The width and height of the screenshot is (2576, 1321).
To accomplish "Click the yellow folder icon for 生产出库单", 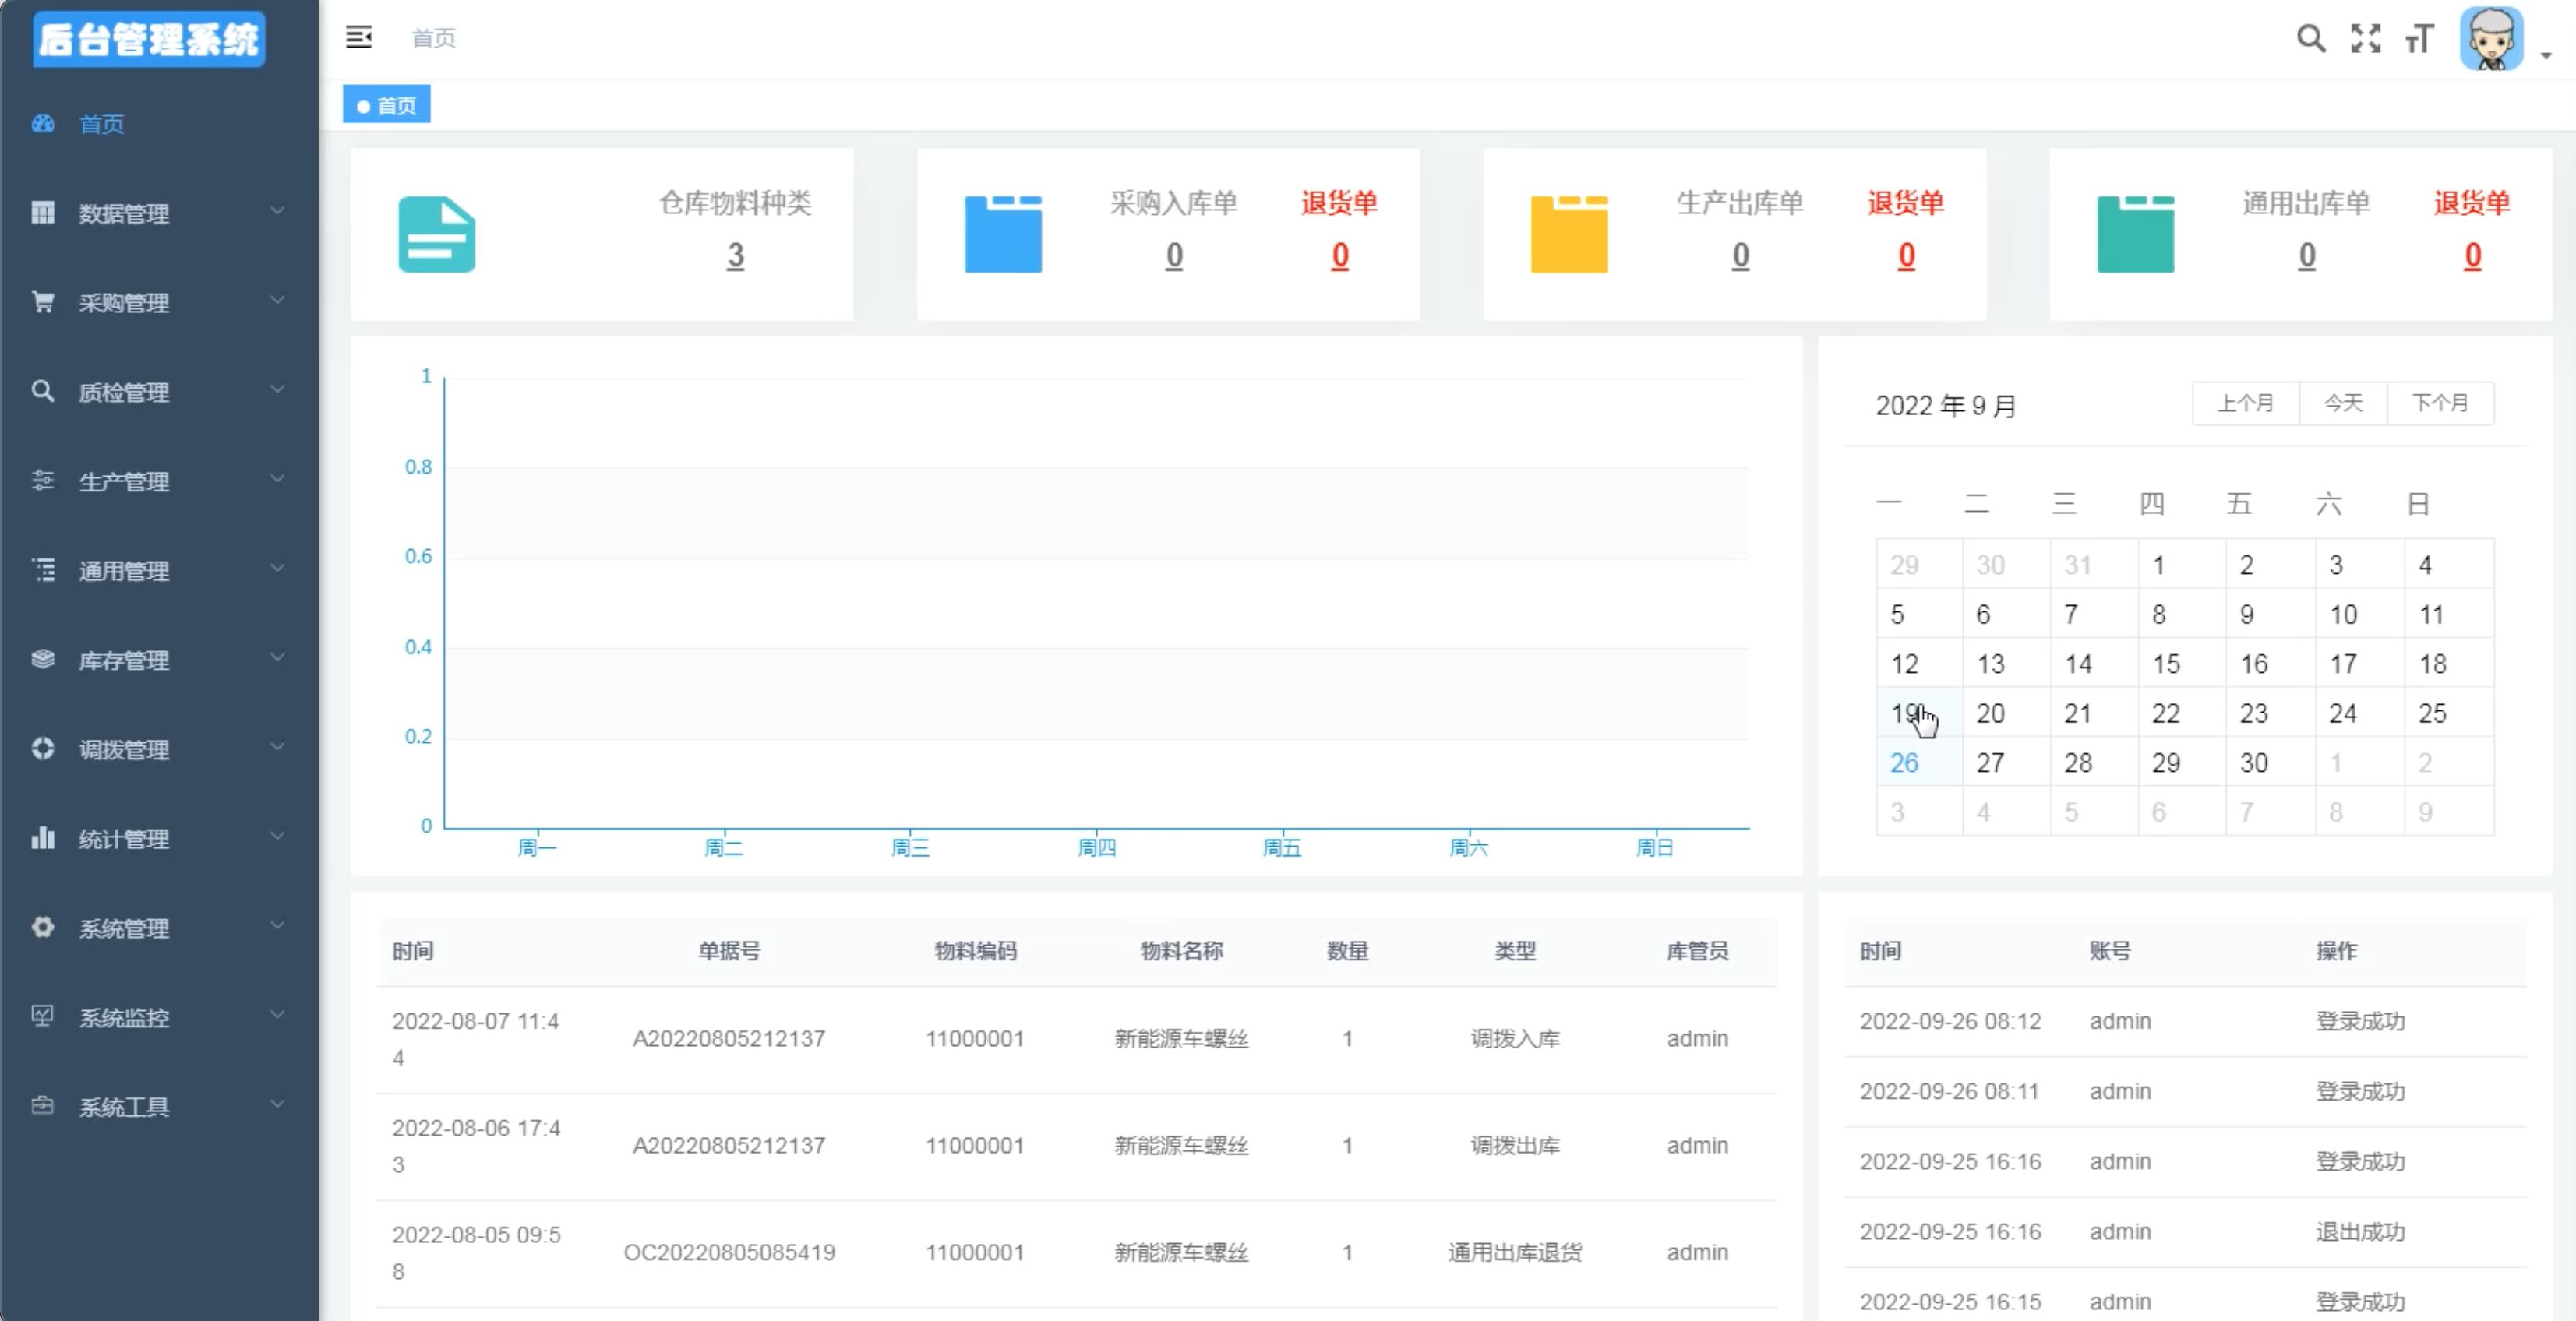I will point(1569,234).
